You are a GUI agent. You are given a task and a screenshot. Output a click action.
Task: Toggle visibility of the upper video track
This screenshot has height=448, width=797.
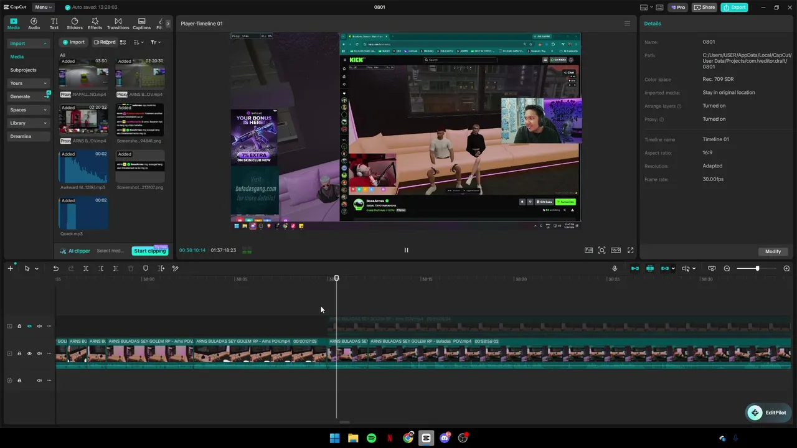tap(29, 326)
